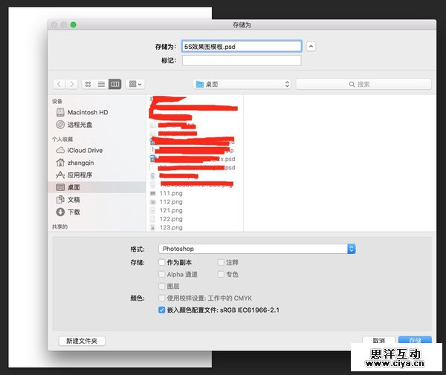This screenshot has width=446, height=375.
Task: Click the 应用程序 applications icon
Action: coord(60,175)
